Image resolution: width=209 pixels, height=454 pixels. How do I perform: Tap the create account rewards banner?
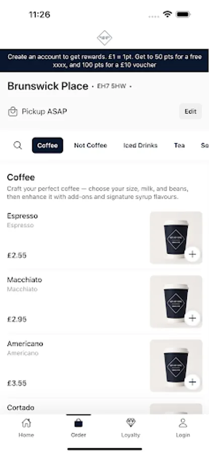click(104, 61)
